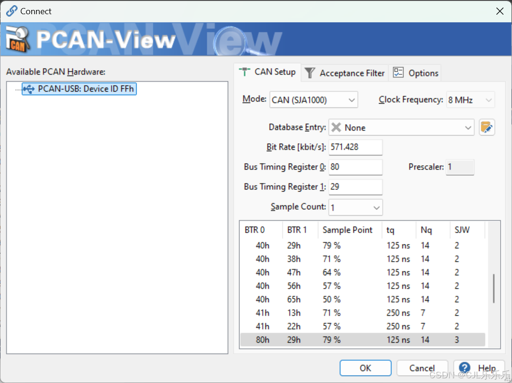512x383 pixels.
Task: Click the Bus Timing Register 0 field
Action: tap(355, 167)
